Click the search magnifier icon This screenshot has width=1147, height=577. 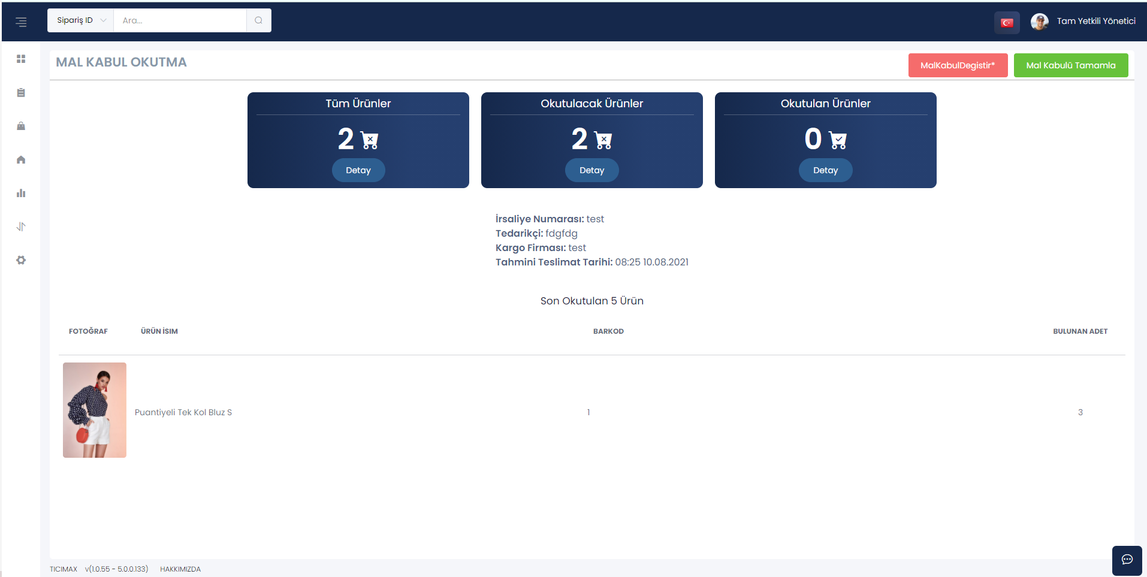point(259,20)
